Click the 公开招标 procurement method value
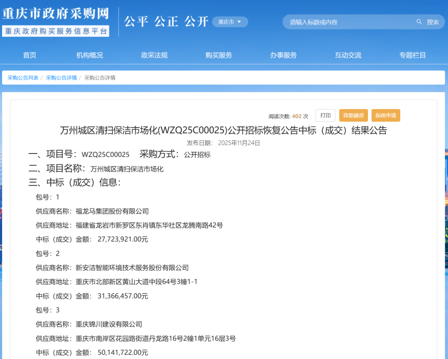 197,155
